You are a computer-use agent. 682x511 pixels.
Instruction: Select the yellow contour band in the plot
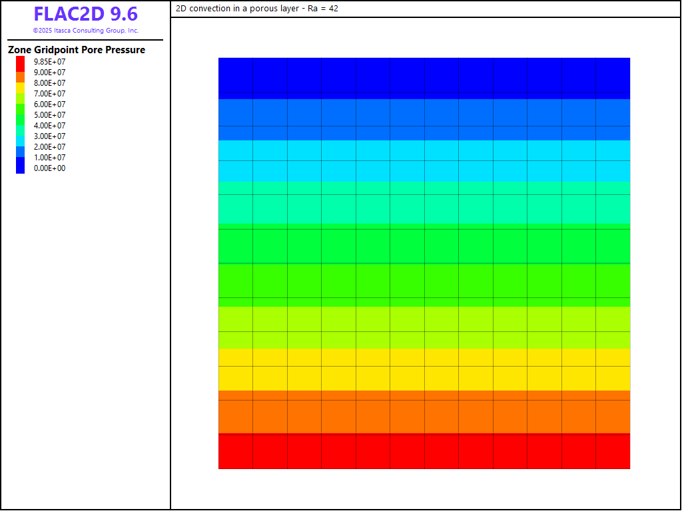[424, 369]
